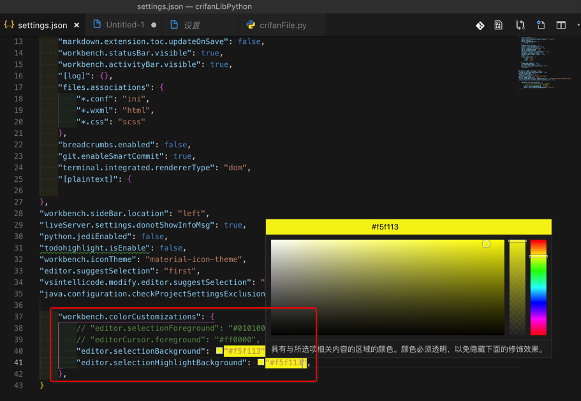Click the "[plaintext]" key on line 25

(88, 179)
